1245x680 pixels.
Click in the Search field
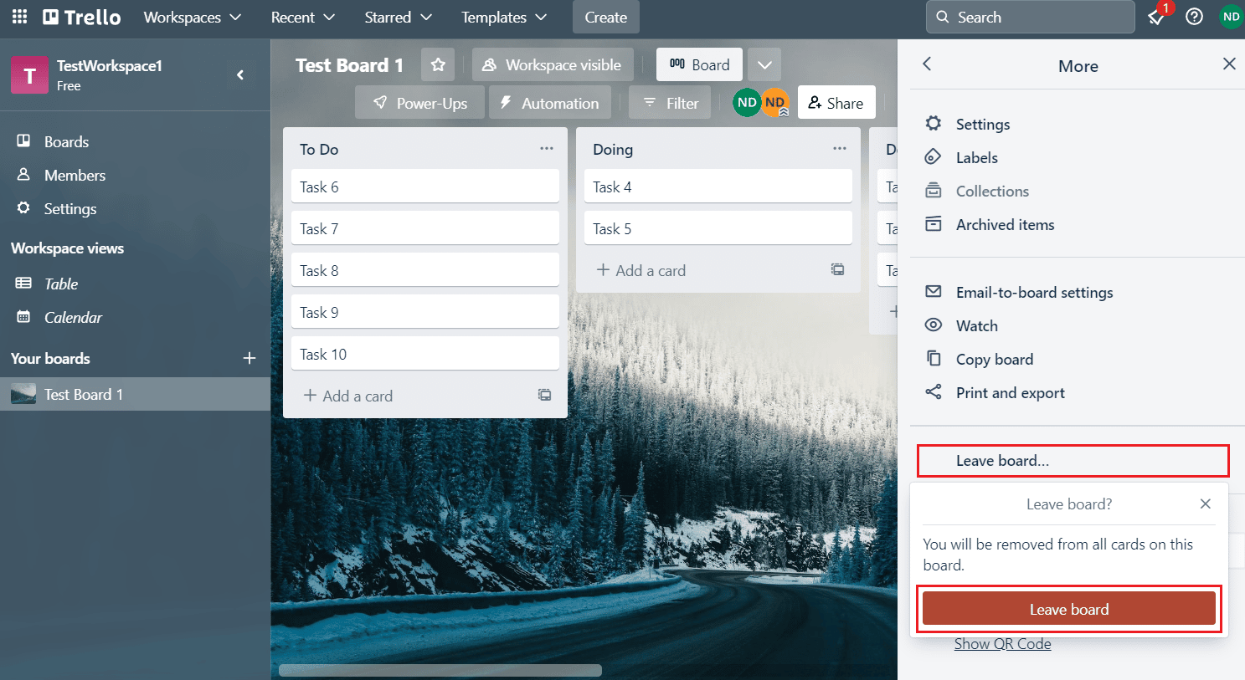click(1031, 17)
